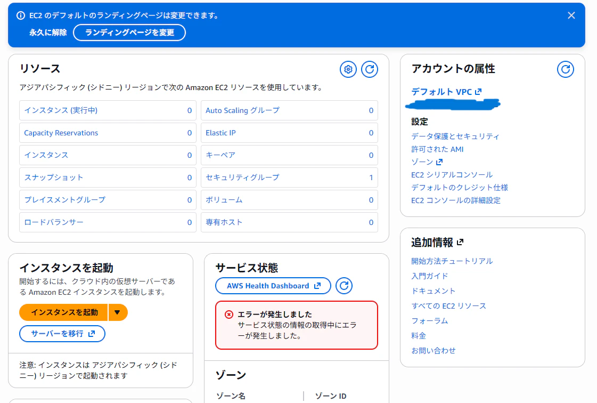
Task: Open 専有ホスト resource
Action: pos(289,222)
